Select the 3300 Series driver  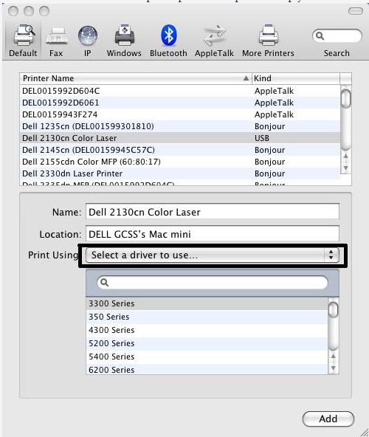(207, 303)
